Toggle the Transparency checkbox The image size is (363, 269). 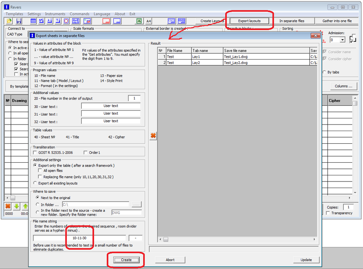328,213
